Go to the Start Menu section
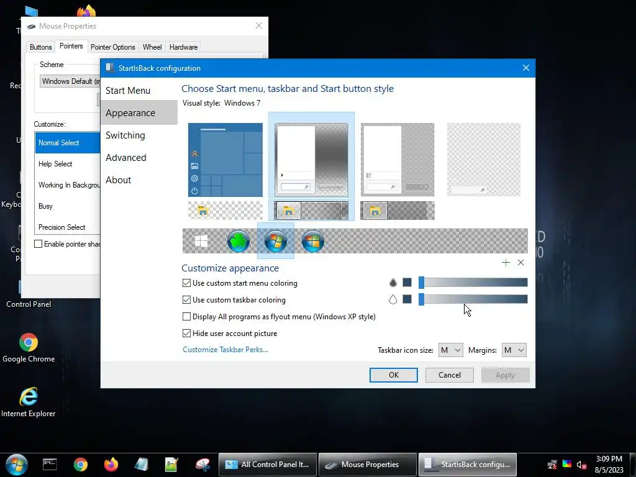The height and width of the screenshot is (477, 636). pyautogui.click(x=139, y=91)
